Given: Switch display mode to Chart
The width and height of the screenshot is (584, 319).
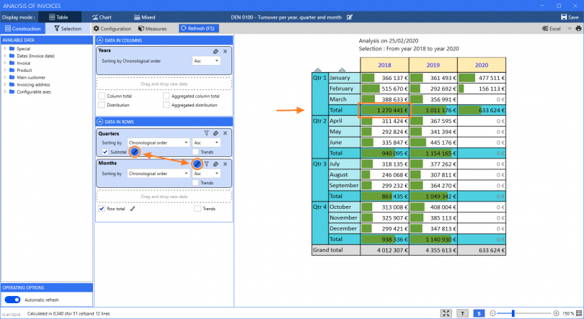Looking at the screenshot, I should 102,17.
